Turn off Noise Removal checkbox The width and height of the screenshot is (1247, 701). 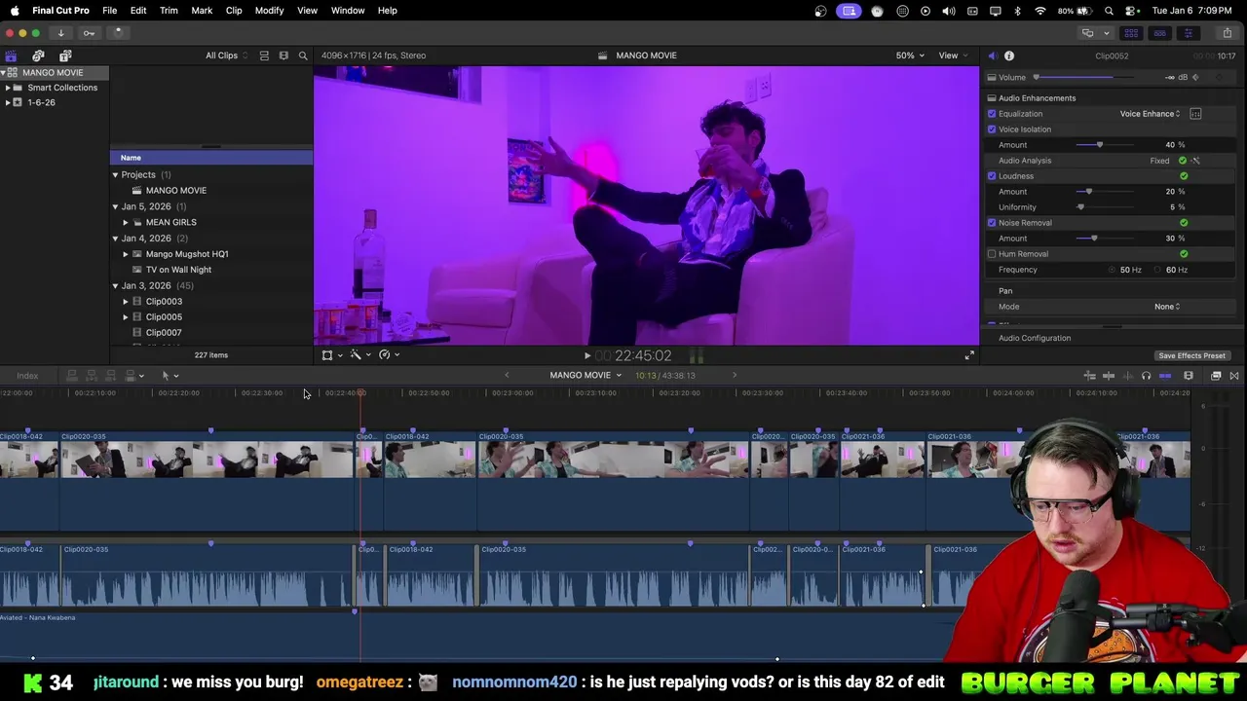coord(992,223)
